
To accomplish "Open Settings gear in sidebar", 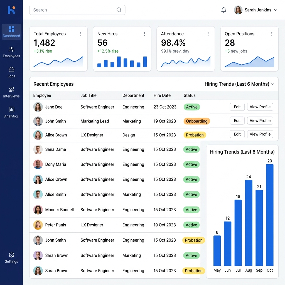I will 11,258.
